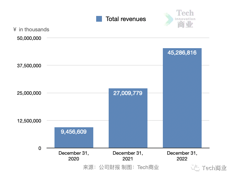Click the Total revenues legend label
The width and height of the screenshot is (234, 178).
[126, 19]
